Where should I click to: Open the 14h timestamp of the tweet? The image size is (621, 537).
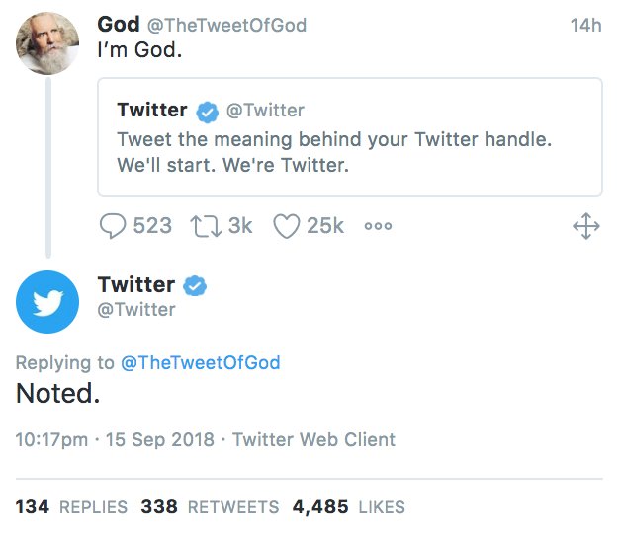click(585, 26)
